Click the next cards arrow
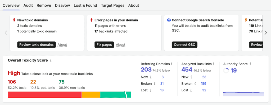Image resolution: width=271 pixels, height=105 pixels. (x=266, y=33)
